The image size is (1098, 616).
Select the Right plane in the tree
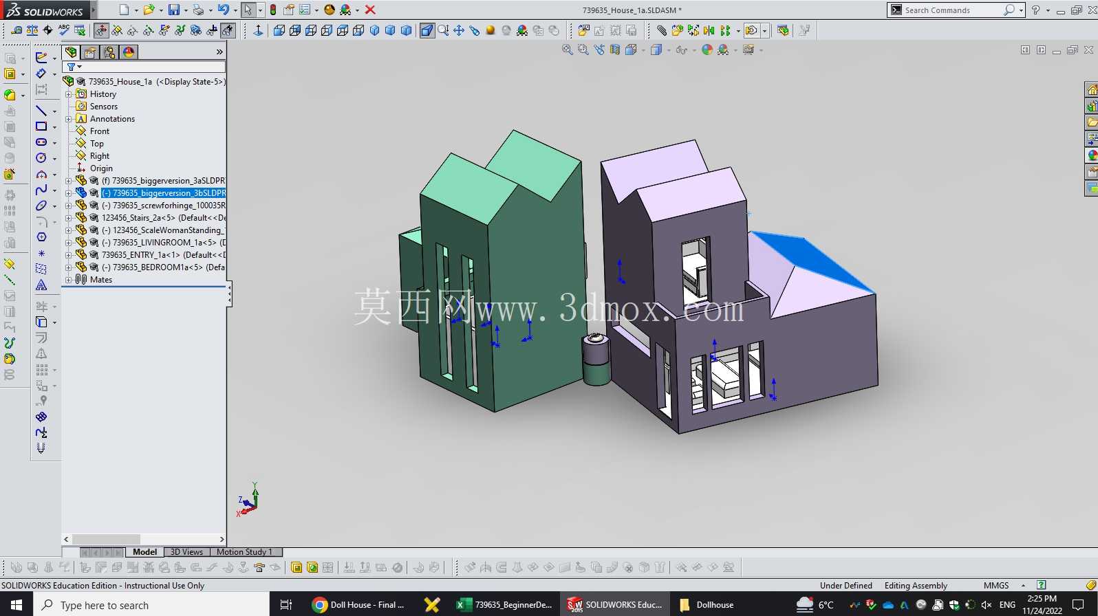[x=99, y=156]
